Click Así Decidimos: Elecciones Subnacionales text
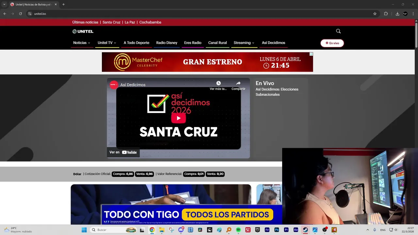Viewport: 418px width, 235px height. click(277, 92)
